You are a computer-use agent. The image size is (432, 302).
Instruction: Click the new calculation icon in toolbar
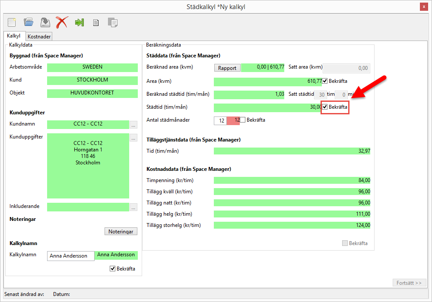click(x=12, y=22)
